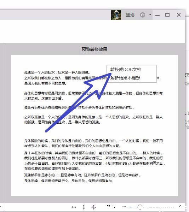Click the zoom slider handle
This screenshot has width=189, height=212.
point(140,207)
